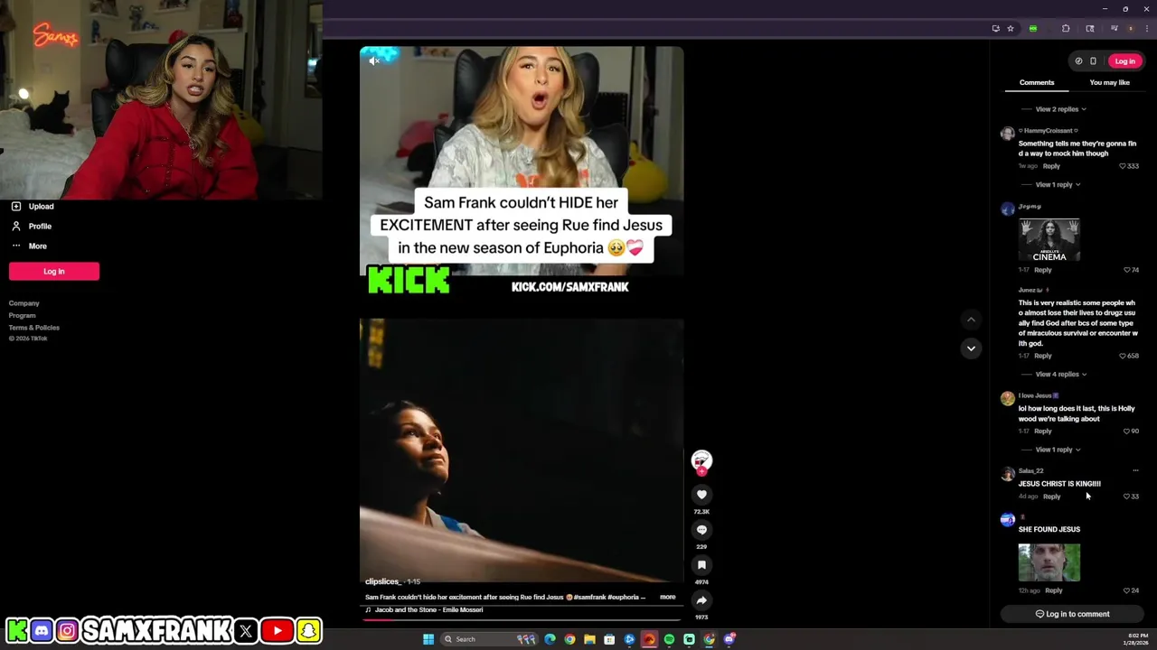Image resolution: width=1157 pixels, height=650 pixels.
Task: Share the video using the arrow icon
Action: (x=701, y=600)
